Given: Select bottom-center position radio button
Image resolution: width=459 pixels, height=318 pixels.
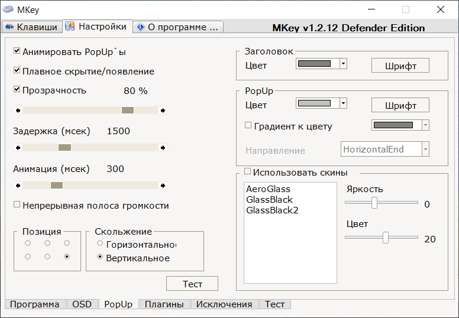Looking at the screenshot, I should tap(47, 257).
